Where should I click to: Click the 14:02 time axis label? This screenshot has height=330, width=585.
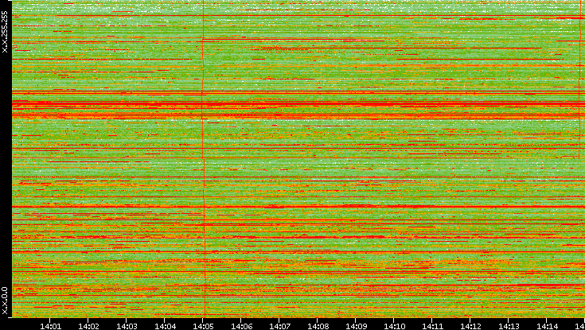88,326
